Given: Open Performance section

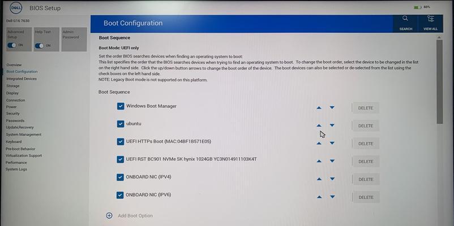Looking at the screenshot, I should click(16, 162).
